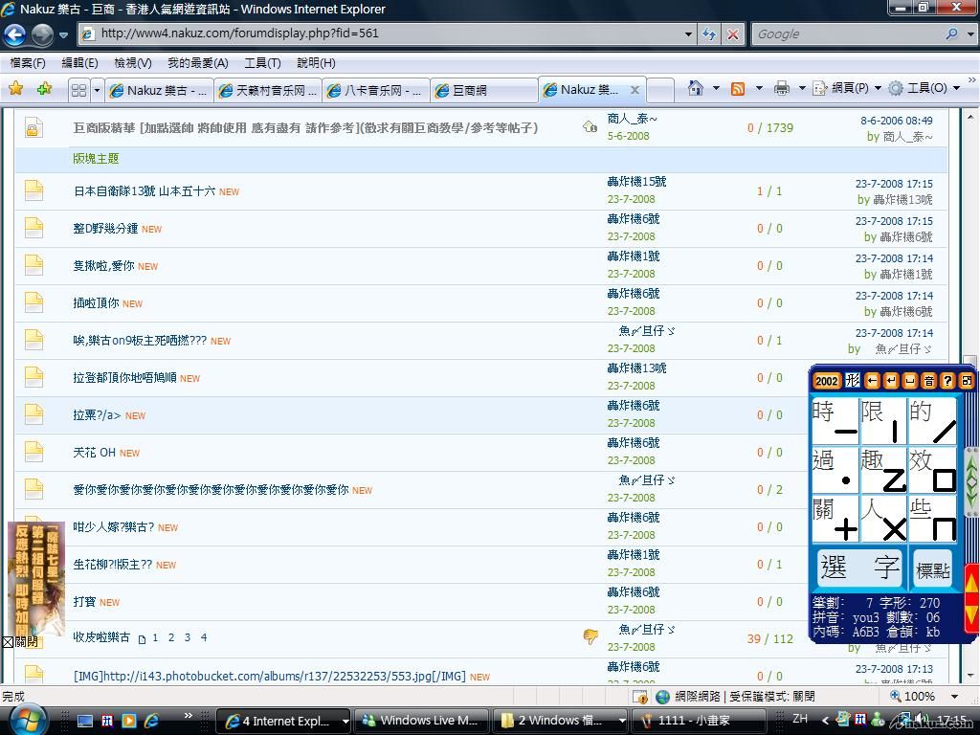This screenshot has width=980, height=735.
Task: Open thread 日本自衛隊13號 山本五十六
Action: [145, 191]
